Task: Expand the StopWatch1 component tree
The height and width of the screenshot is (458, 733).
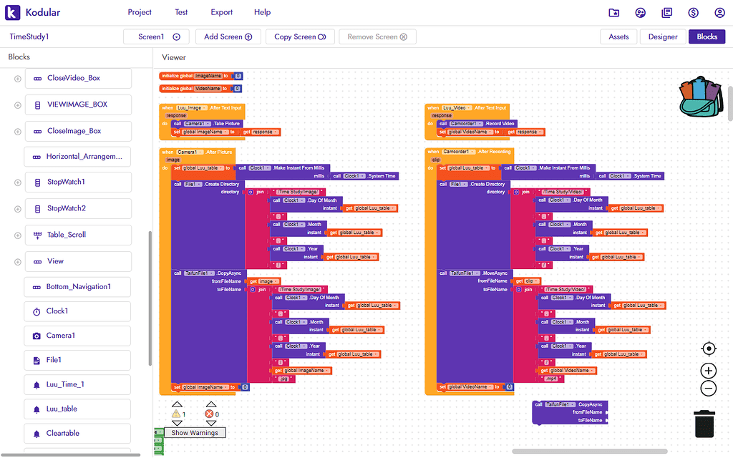Action: 18,182
